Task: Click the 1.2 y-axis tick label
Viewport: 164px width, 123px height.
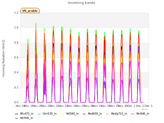Action: point(16,13)
